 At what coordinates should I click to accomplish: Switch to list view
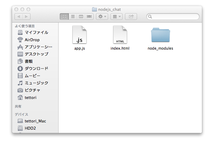73,17
